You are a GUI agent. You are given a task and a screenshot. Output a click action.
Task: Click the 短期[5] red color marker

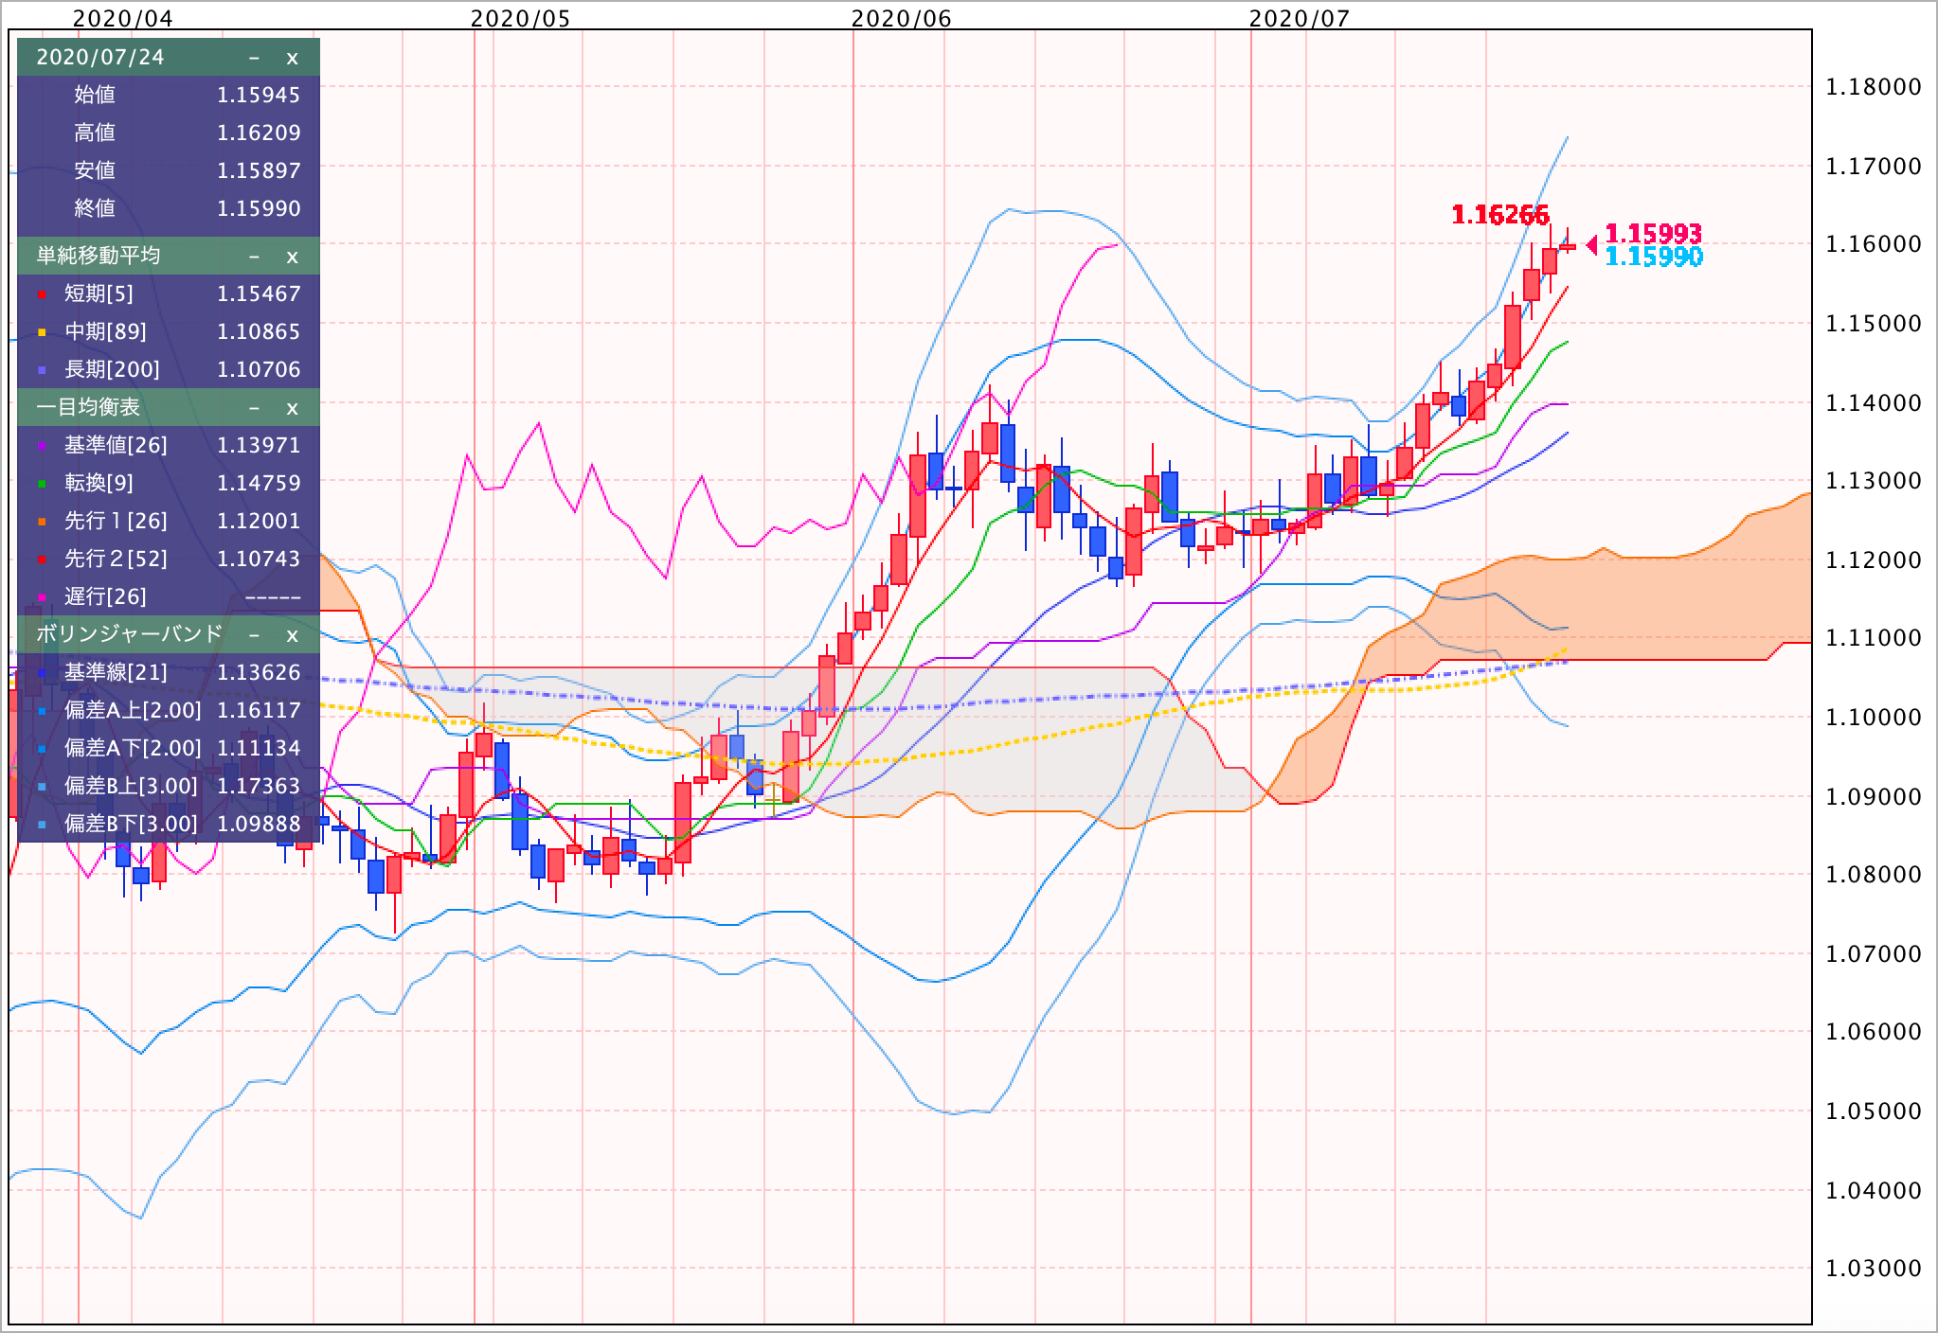(x=42, y=295)
